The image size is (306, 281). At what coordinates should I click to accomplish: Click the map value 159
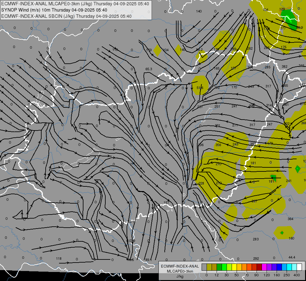click(149, 50)
